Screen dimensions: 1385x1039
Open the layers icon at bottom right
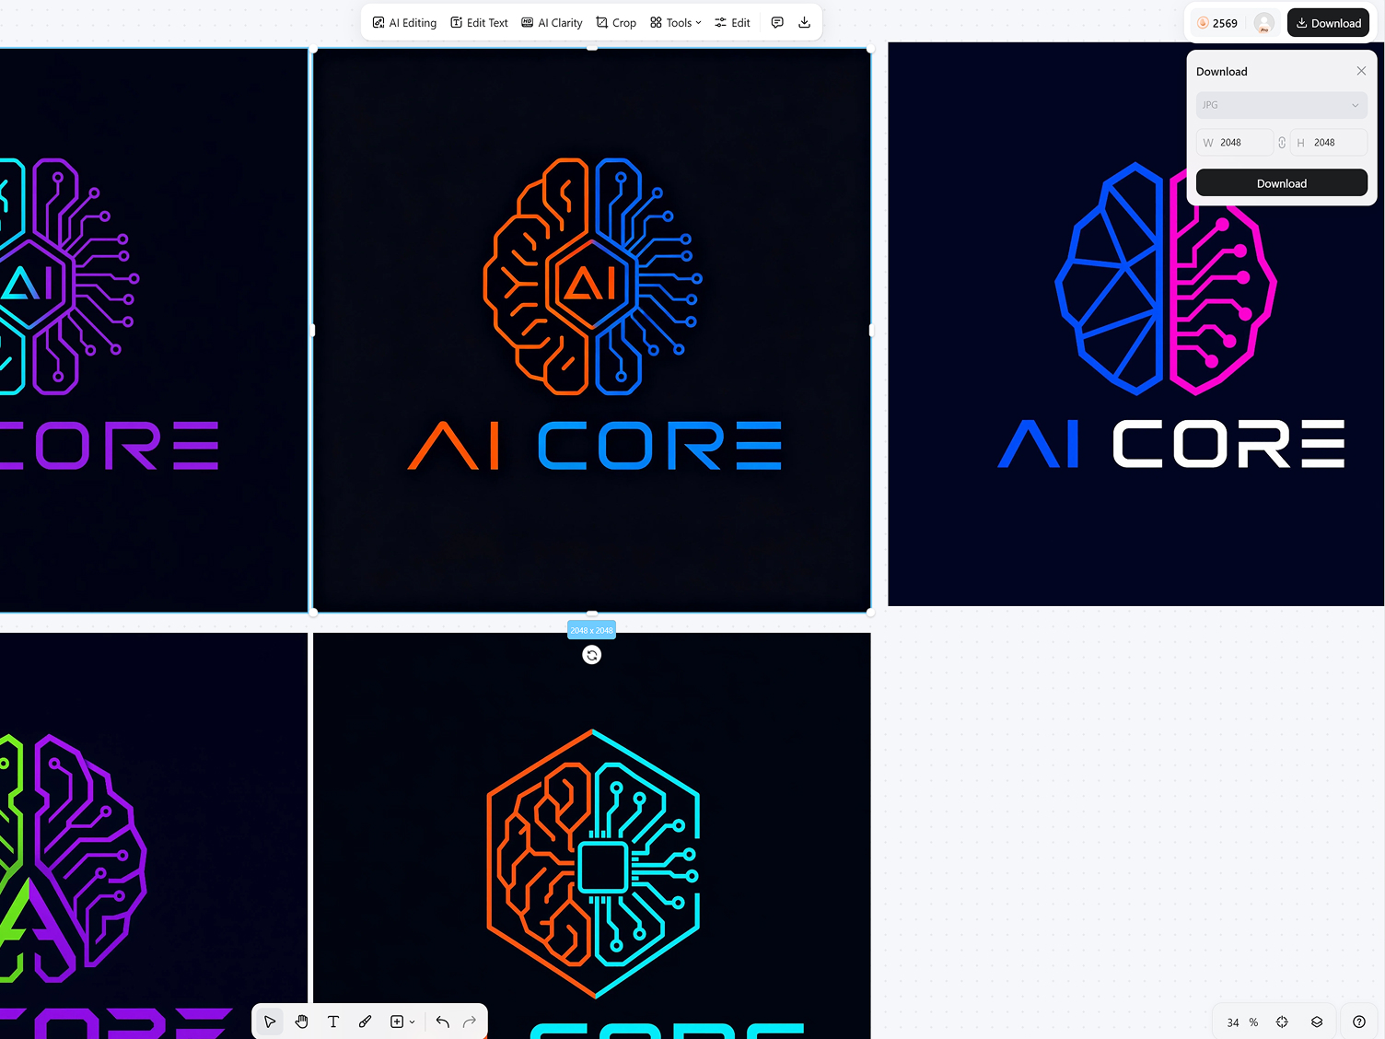point(1317,1021)
